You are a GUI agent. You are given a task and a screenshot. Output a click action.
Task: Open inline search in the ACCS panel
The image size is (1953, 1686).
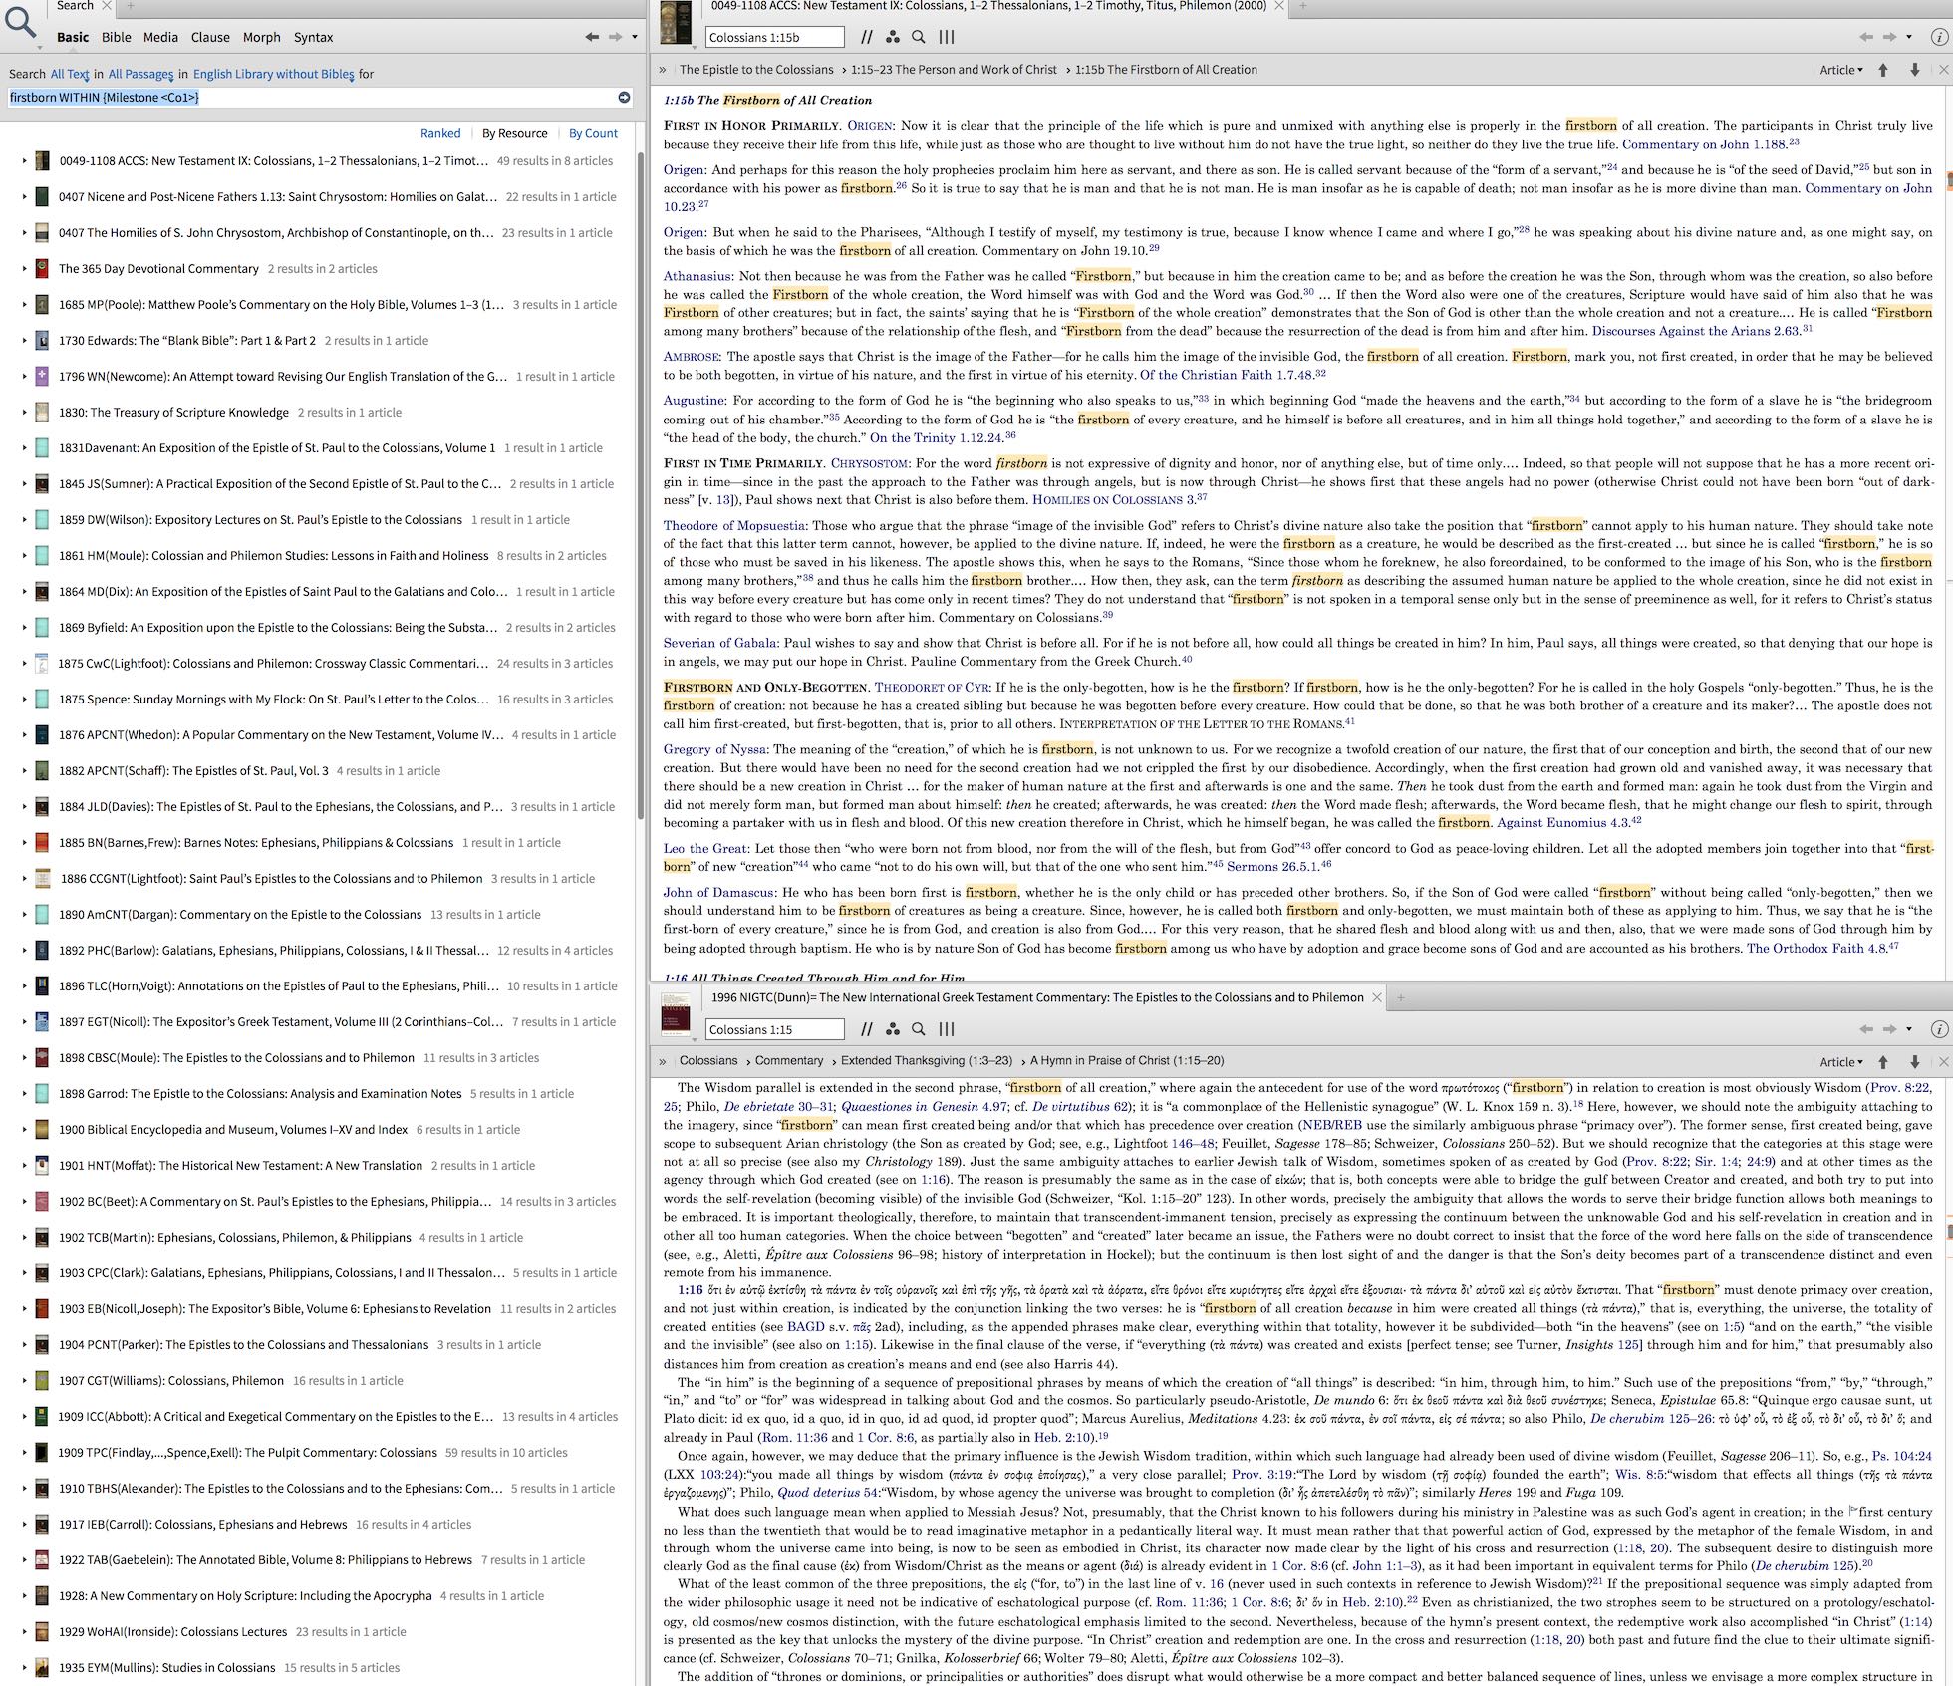(x=919, y=37)
